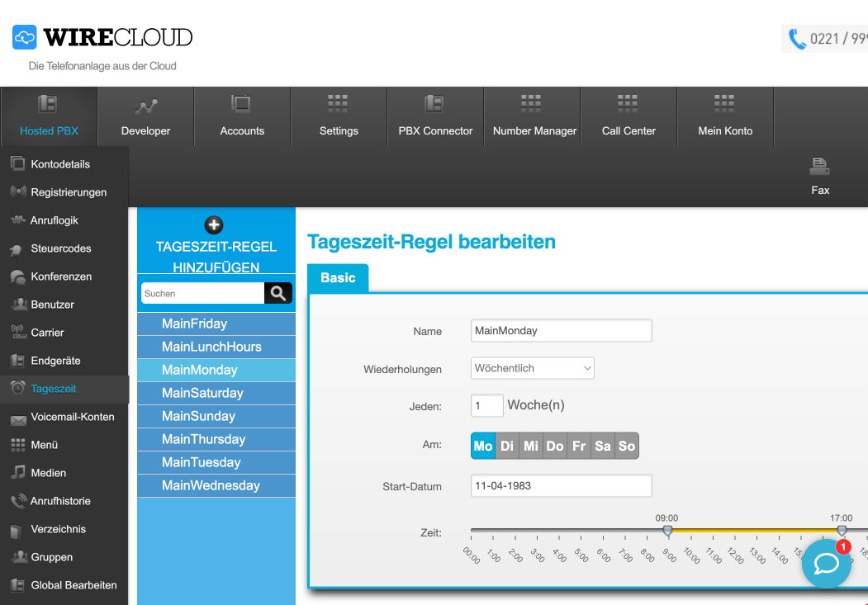Toggle the Mi weekday button
The height and width of the screenshot is (605, 868).
pyautogui.click(x=531, y=446)
